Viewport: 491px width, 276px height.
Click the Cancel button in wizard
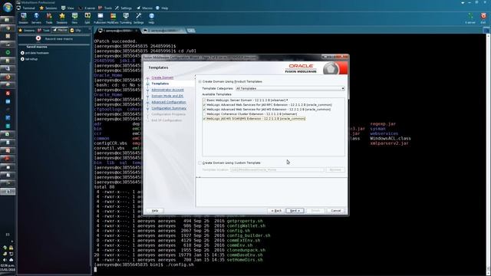click(336, 211)
